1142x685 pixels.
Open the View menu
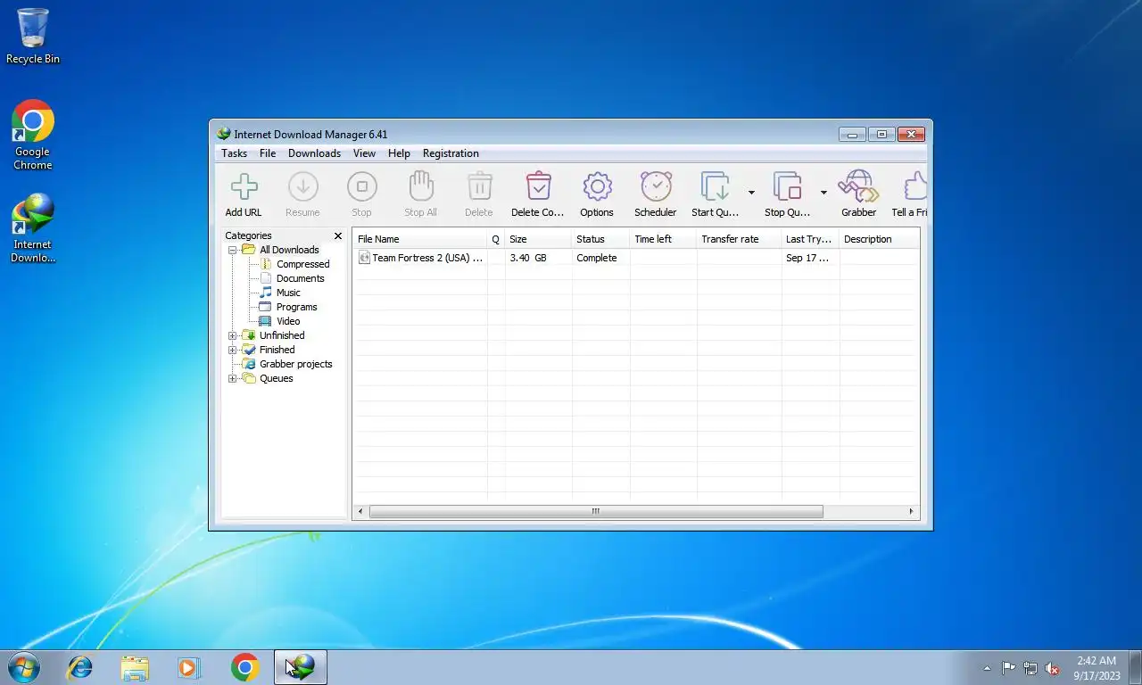(x=364, y=153)
